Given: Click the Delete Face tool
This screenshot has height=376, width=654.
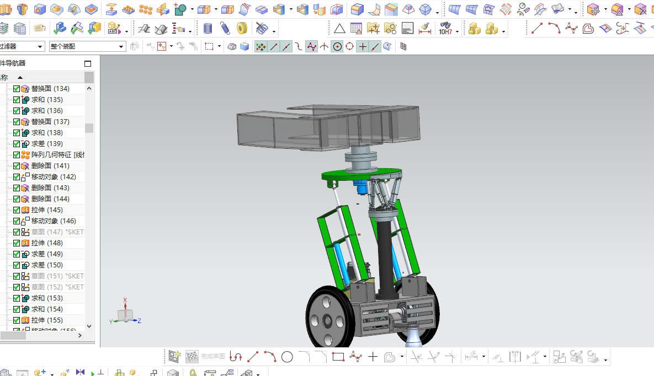Looking at the screenshot, I should point(640,8).
